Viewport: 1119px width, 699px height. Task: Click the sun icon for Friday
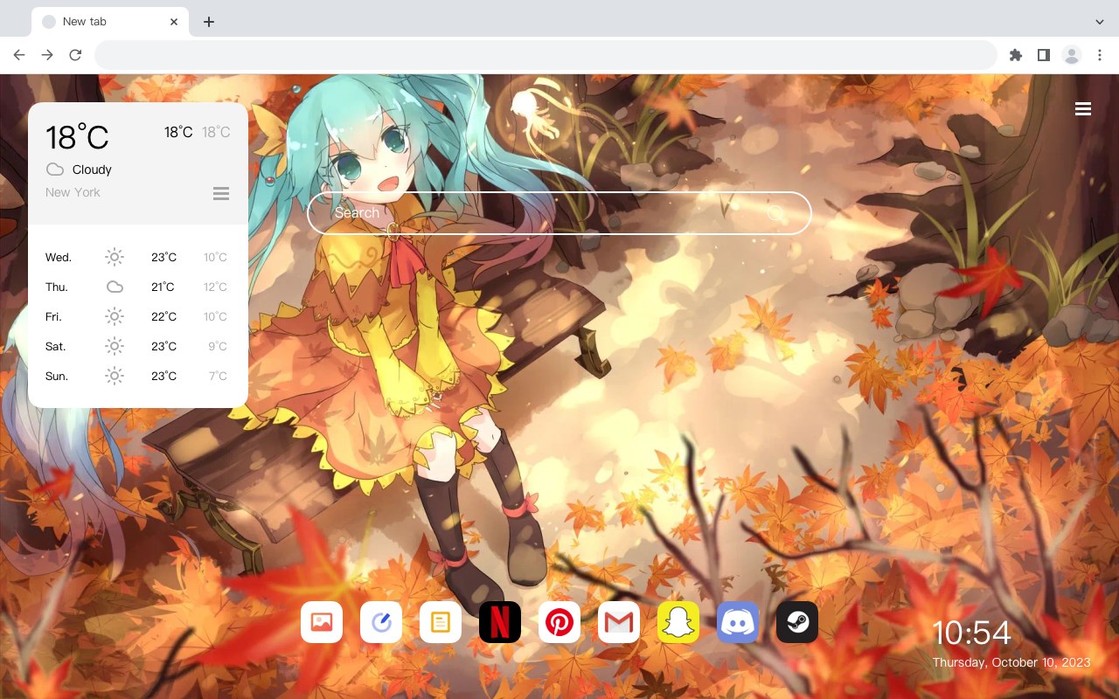point(115,316)
